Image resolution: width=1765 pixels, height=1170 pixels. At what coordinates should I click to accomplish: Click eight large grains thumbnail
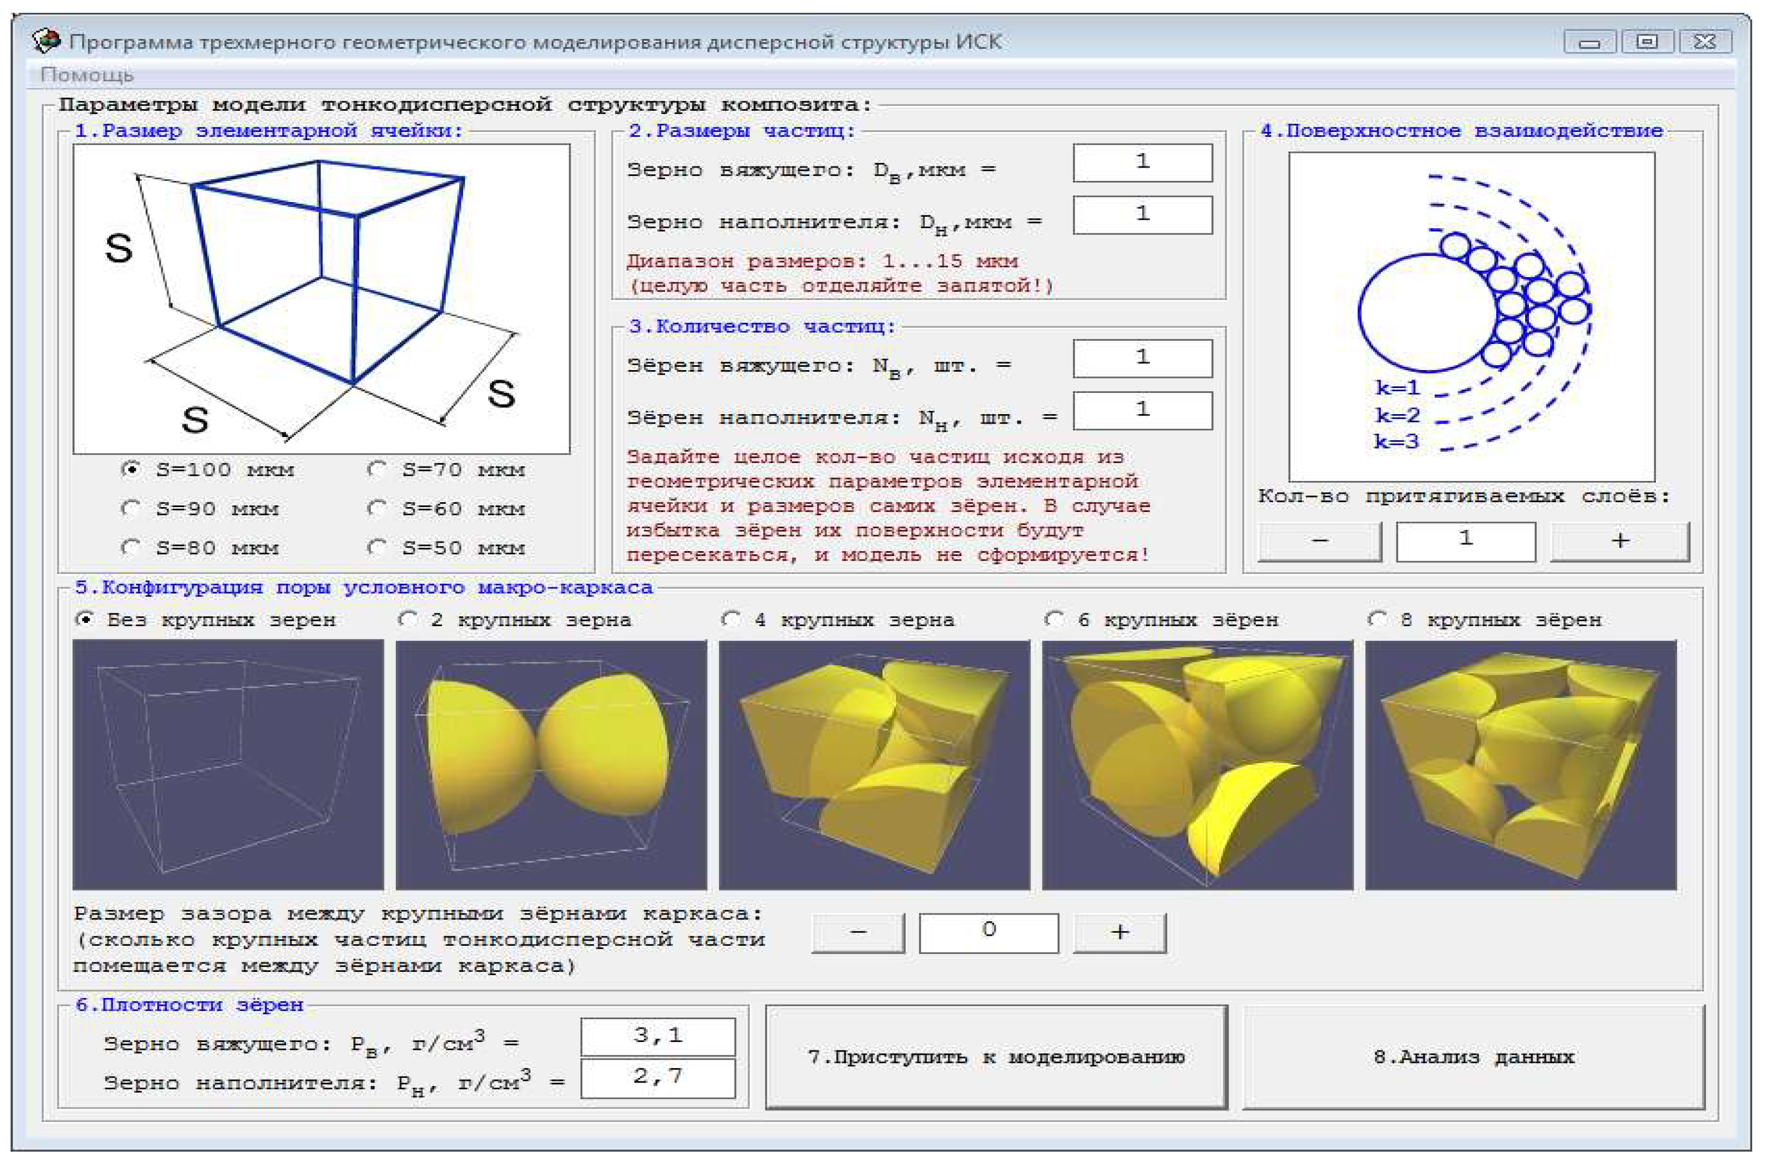pyautogui.click(x=1520, y=765)
